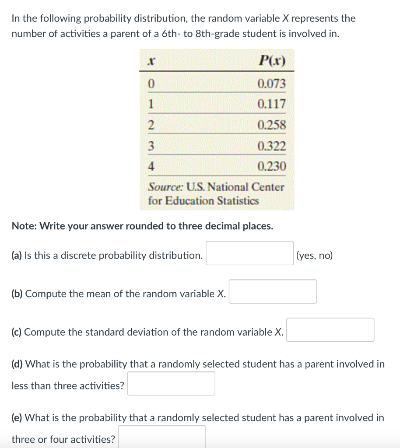Click the yes, no hint text
The image size is (400, 448).
tap(314, 255)
